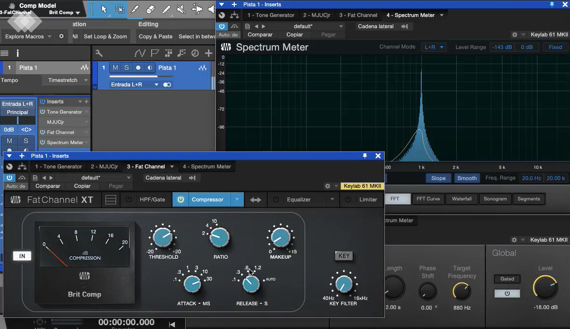Open the track list hamburger icon
The width and height of the screenshot is (570, 329).
click(4, 53)
